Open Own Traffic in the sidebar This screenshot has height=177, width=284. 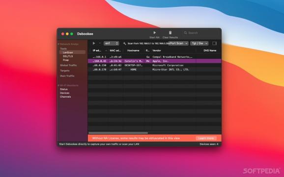click(x=67, y=76)
